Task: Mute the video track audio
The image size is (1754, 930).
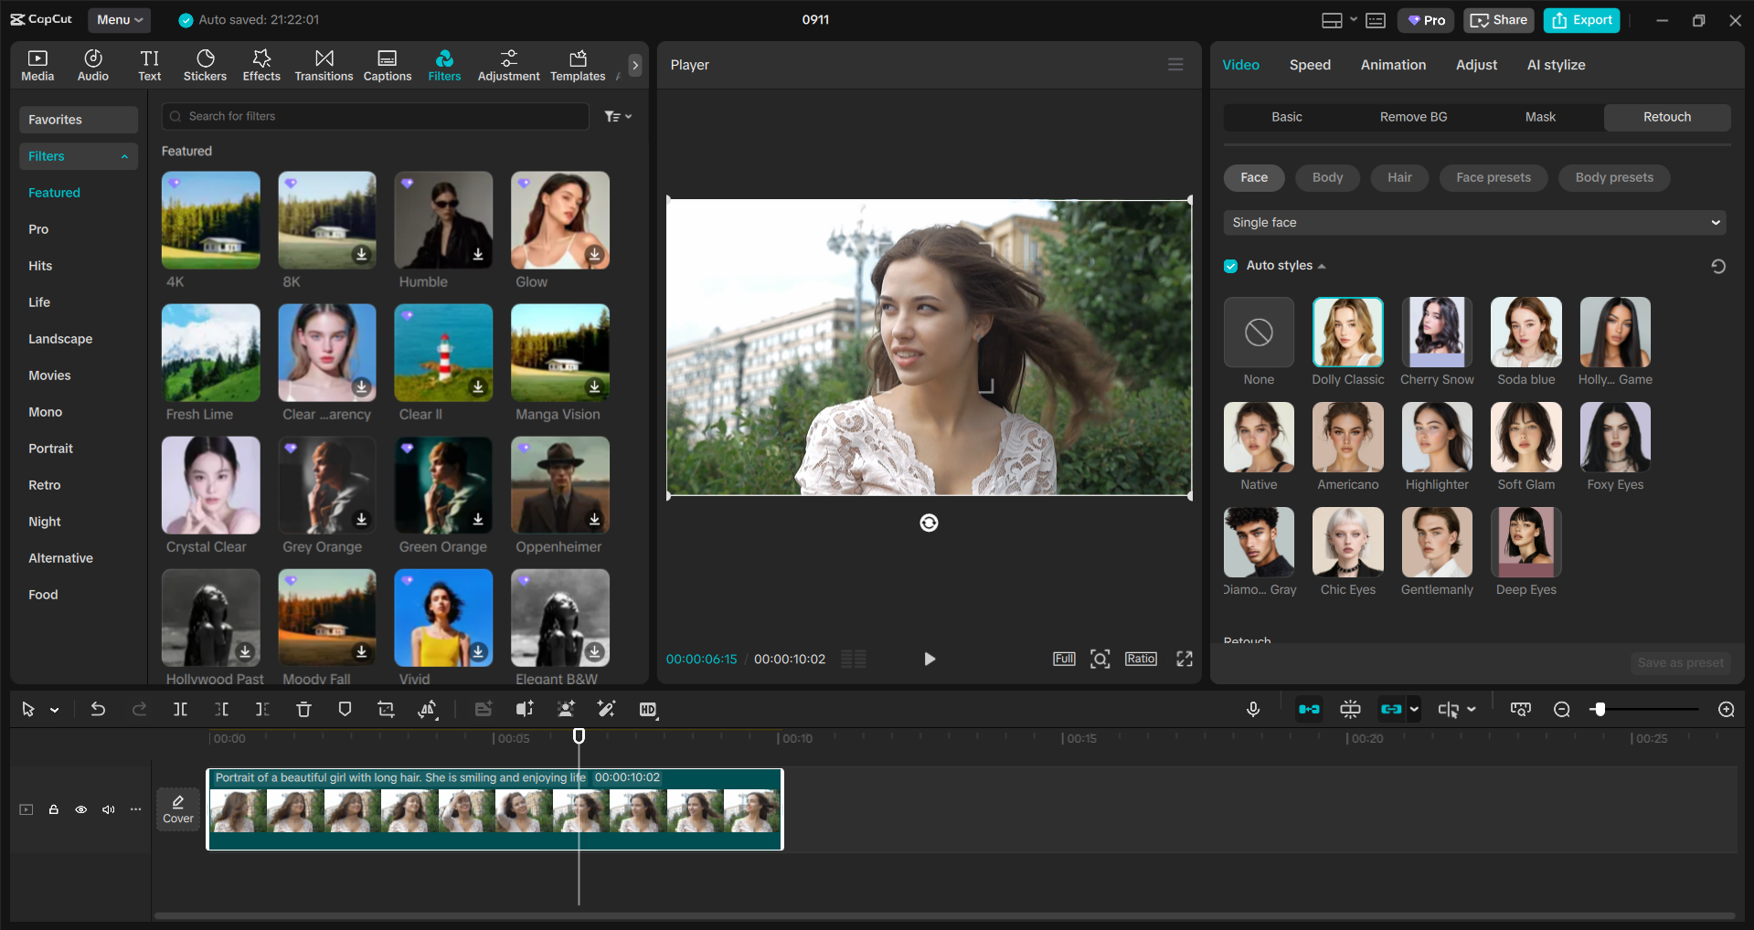Action: coord(108,809)
